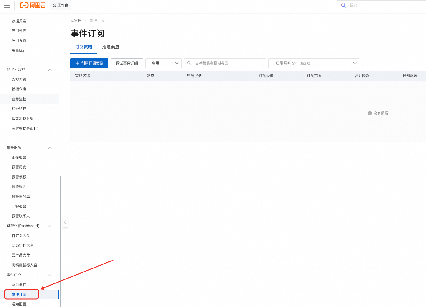Open 指标仓库 in sidebar
426x307 pixels.
[19, 89]
